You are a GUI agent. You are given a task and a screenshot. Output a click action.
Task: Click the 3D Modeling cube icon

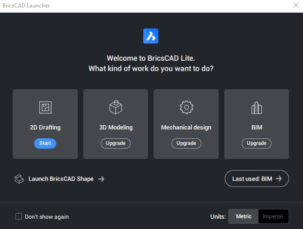[x=116, y=107]
